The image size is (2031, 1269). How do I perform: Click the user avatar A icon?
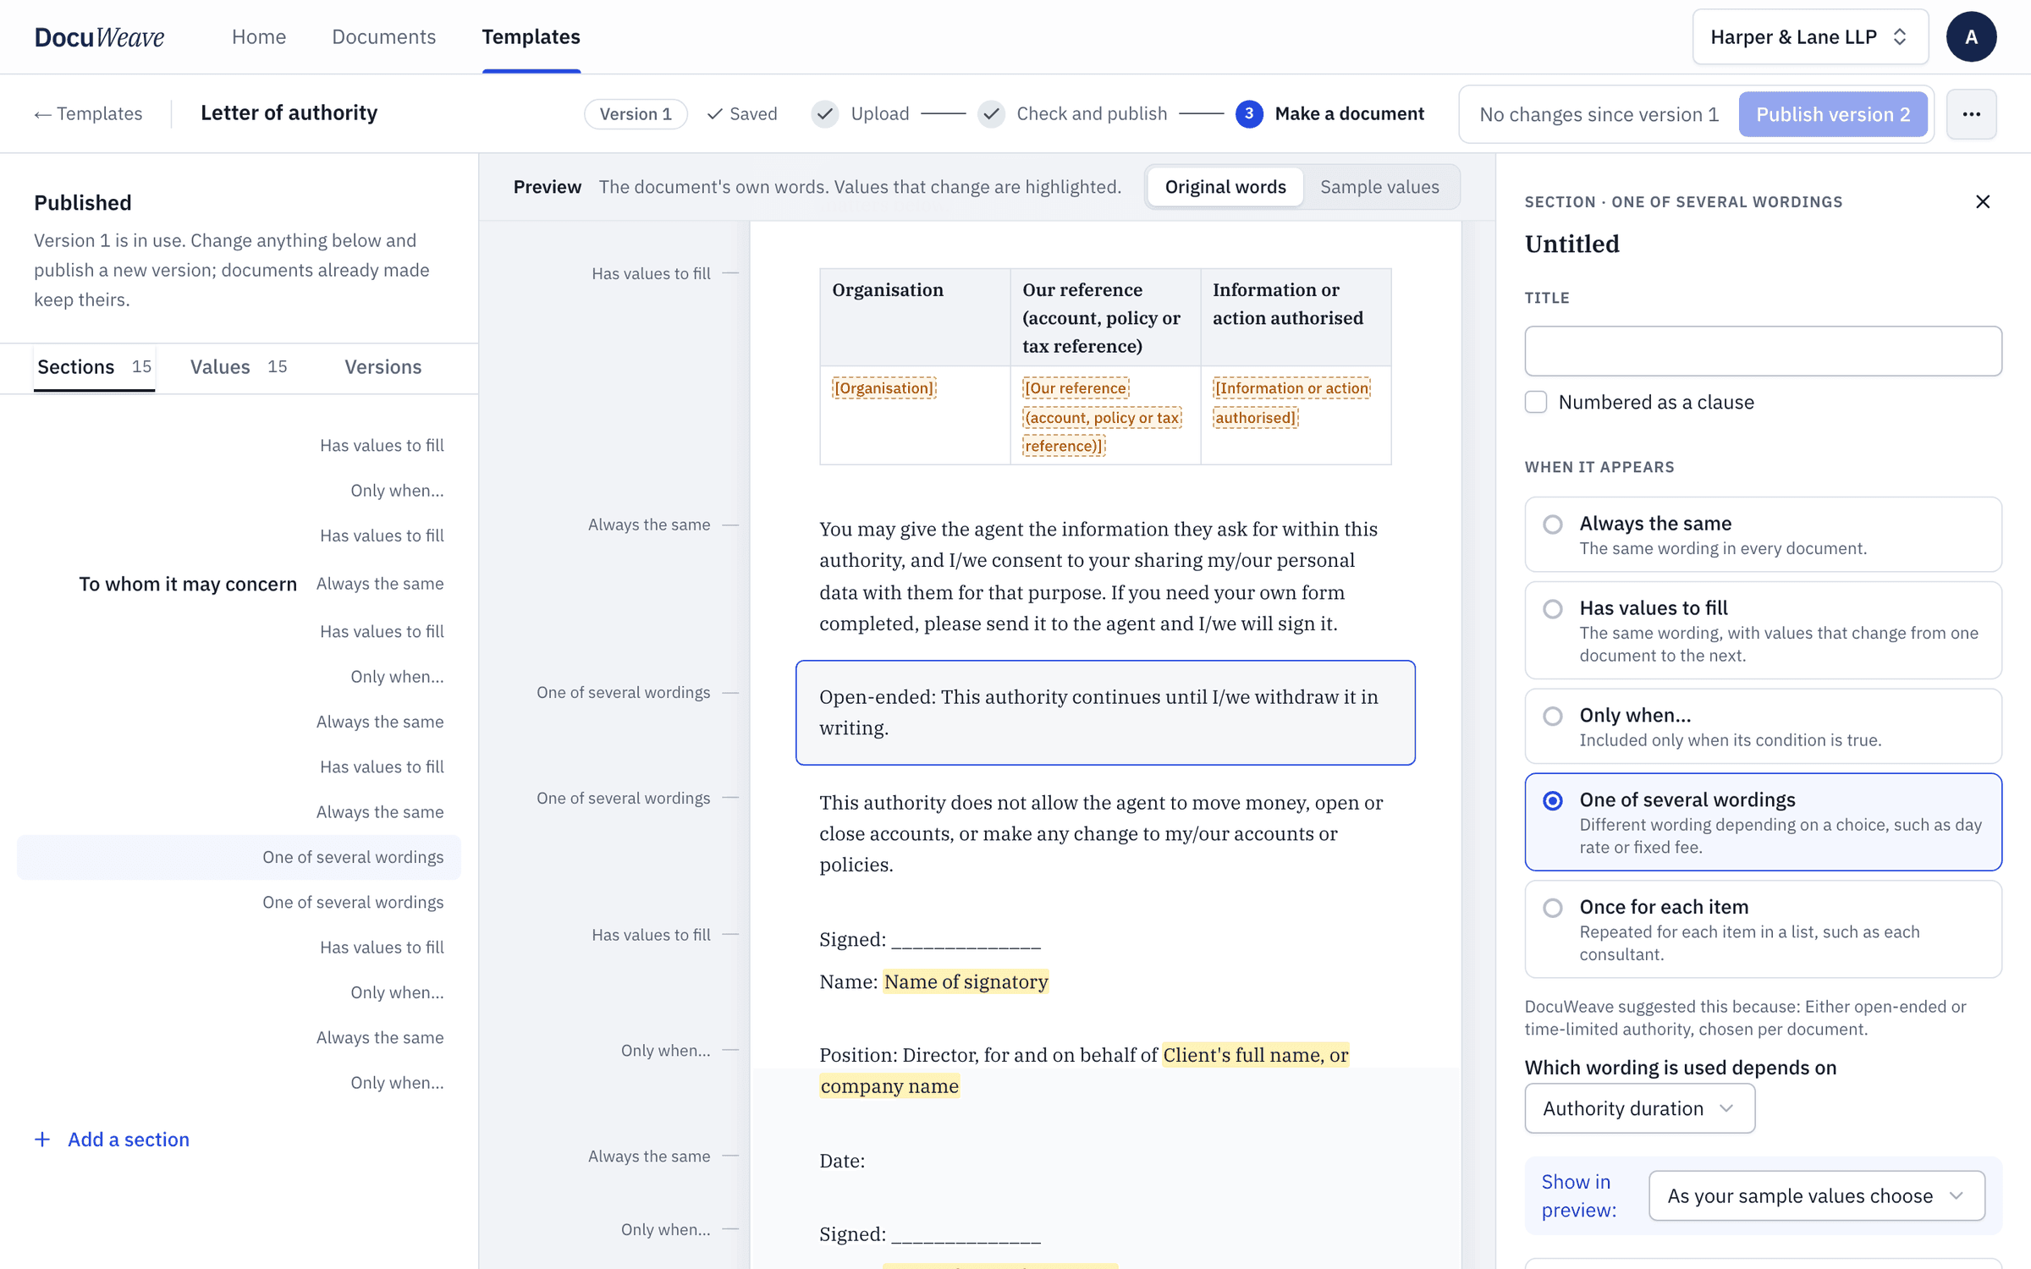coord(1971,37)
